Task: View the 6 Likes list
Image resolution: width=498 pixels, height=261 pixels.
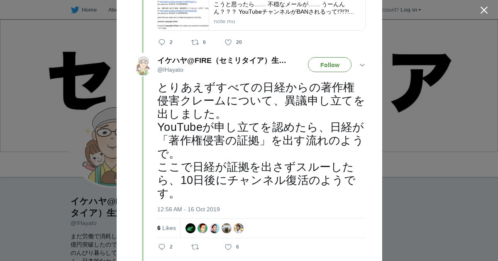Action: click(x=166, y=228)
